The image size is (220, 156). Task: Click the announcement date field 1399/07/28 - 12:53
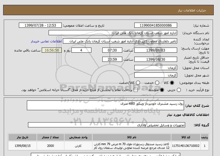coord(40,25)
